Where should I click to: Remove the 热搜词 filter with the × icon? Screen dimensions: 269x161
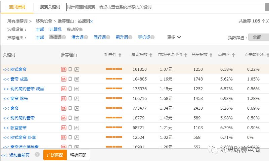(x=91, y=21)
